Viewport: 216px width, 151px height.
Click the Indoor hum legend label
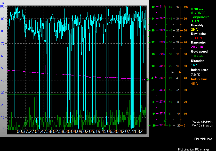coord(199,79)
